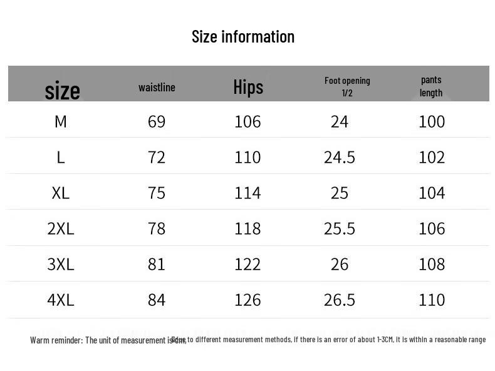
Task: Click foot opening value 24.5
Action: [x=340, y=157]
